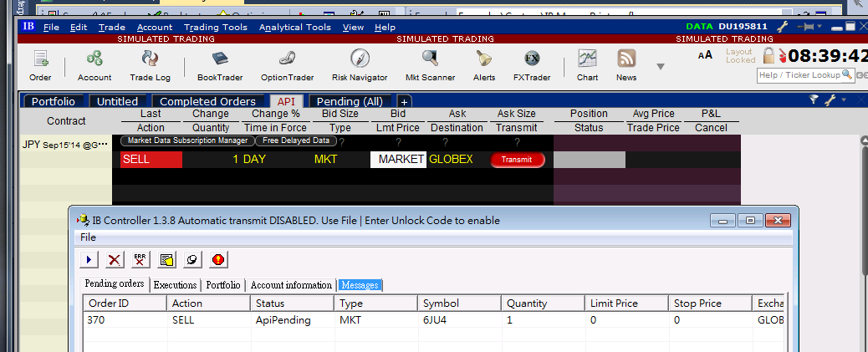
Task: Click the speech bubbles icon in IB Controller
Action: tap(192, 259)
